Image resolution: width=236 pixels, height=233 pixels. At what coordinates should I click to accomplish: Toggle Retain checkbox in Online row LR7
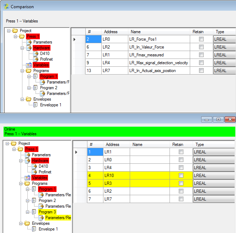[181, 199]
